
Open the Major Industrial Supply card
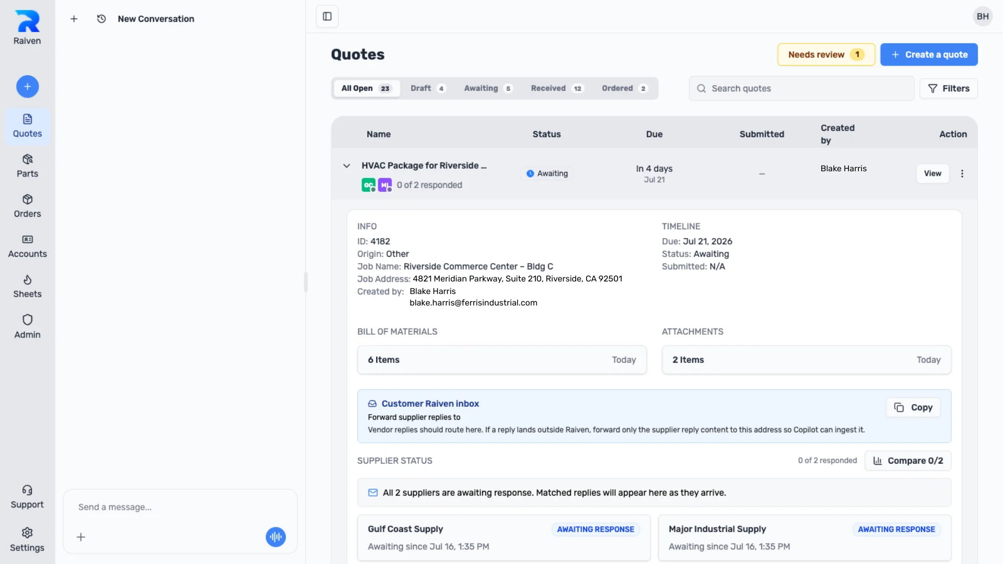pyautogui.click(x=804, y=538)
